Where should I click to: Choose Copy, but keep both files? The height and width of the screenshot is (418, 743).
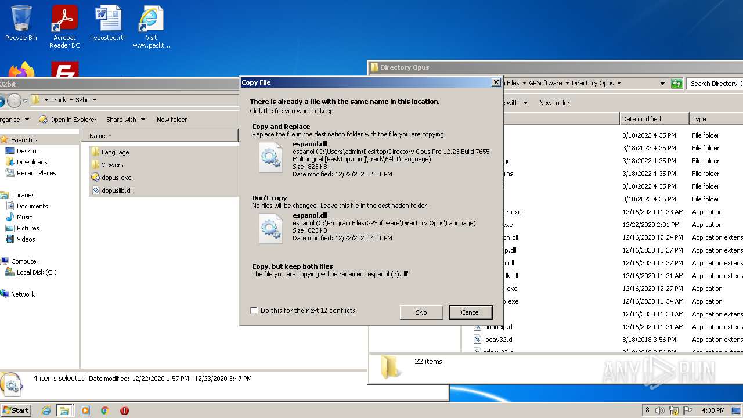coord(370,270)
